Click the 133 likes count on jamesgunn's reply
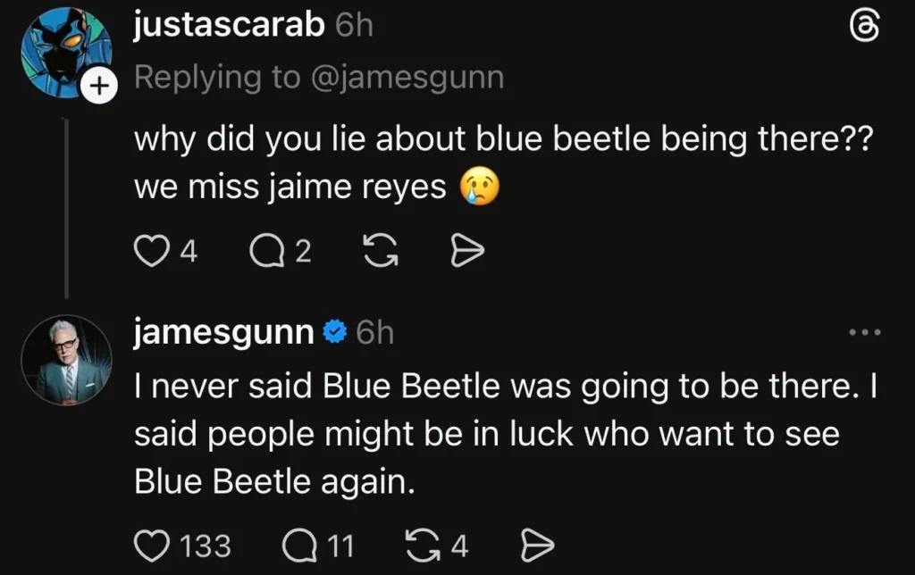This screenshot has height=575, width=915. [206, 546]
